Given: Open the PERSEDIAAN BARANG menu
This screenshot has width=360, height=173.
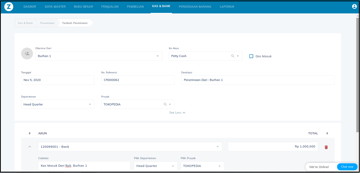Looking at the screenshot, I should [x=195, y=7].
